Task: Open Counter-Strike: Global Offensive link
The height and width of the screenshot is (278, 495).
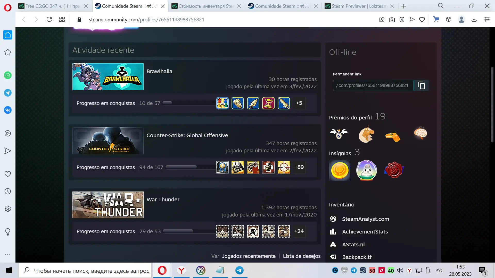Action: tap(187, 135)
